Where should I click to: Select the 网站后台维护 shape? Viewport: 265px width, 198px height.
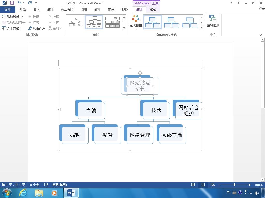(189, 110)
